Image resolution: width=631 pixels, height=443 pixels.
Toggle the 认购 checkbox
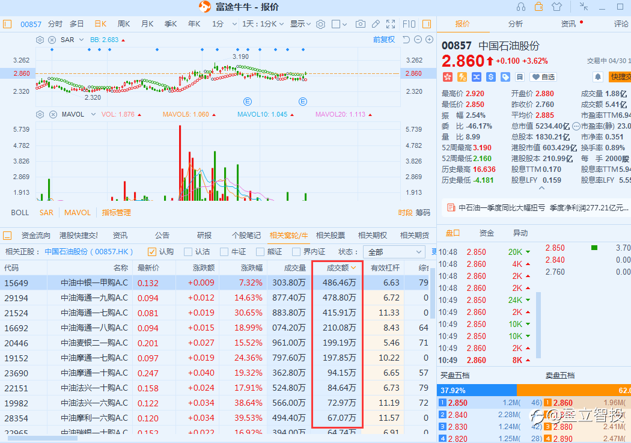[151, 252]
